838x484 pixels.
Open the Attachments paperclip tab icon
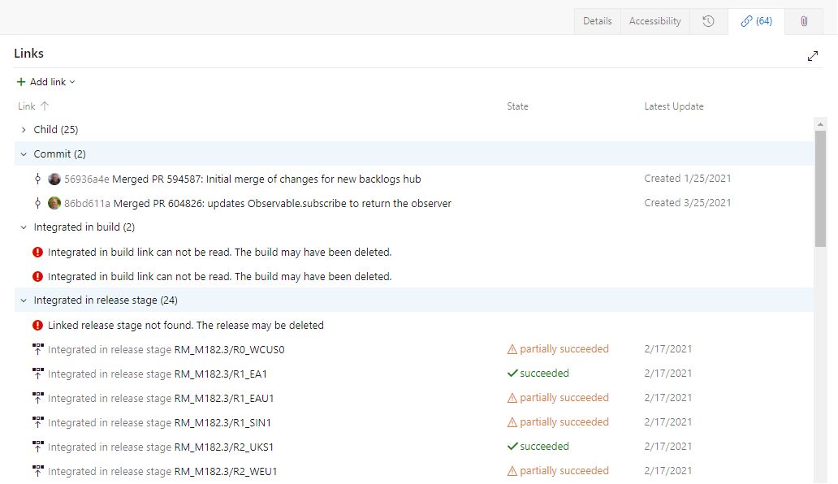tap(803, 20)
